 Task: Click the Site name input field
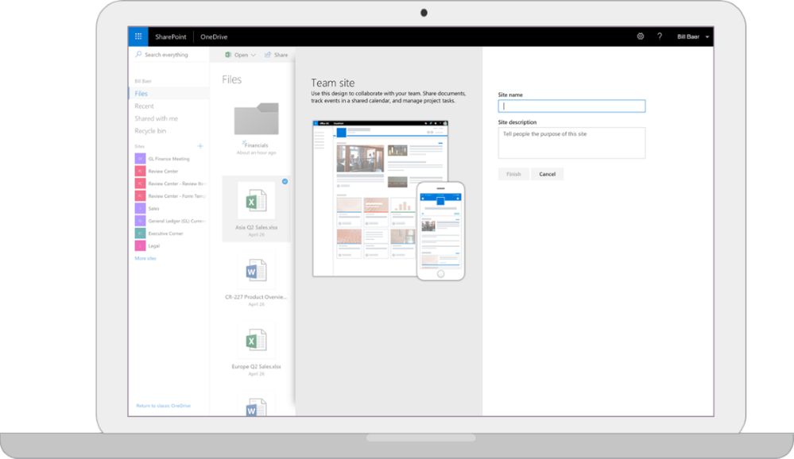tap(571, 106)
